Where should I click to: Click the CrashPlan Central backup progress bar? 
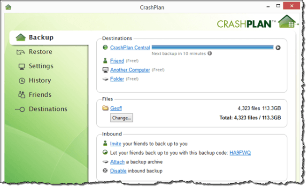212,47
